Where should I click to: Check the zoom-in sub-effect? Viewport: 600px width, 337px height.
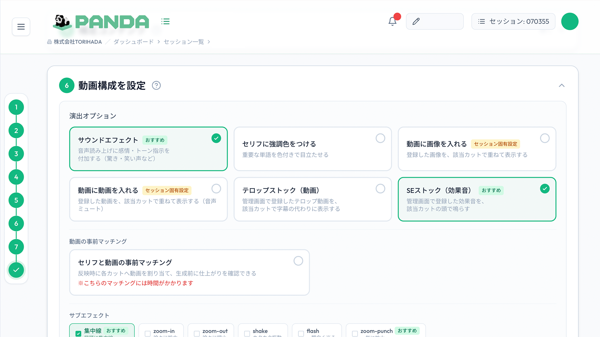(148, 334)
